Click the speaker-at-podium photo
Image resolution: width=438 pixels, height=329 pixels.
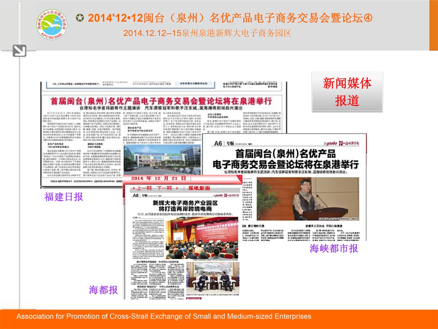click(307, 199)
